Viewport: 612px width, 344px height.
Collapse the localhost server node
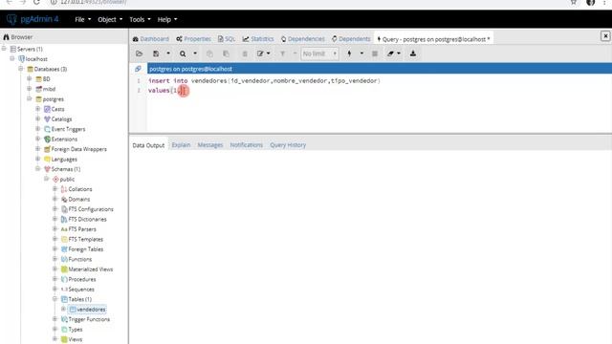click(12, 58)
